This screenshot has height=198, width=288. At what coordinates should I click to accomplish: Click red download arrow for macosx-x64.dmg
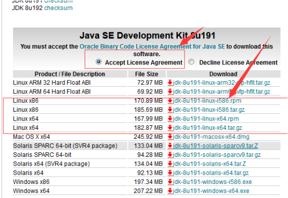click(170, 137)
